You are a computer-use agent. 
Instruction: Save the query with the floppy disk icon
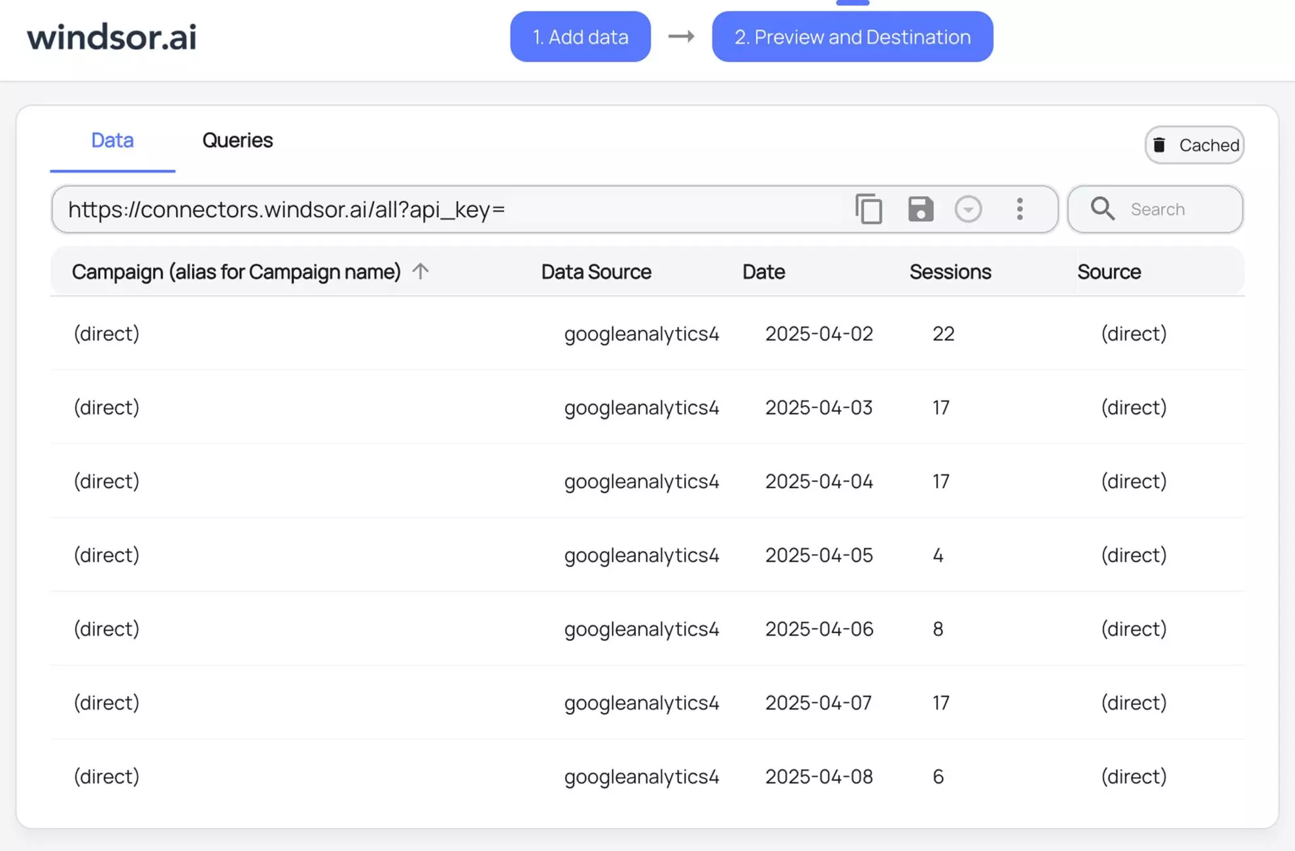point(920,209)
